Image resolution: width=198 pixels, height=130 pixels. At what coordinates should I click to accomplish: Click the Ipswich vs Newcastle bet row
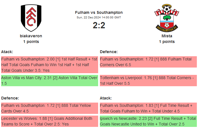pyautogui.click(x=148, y=121)
